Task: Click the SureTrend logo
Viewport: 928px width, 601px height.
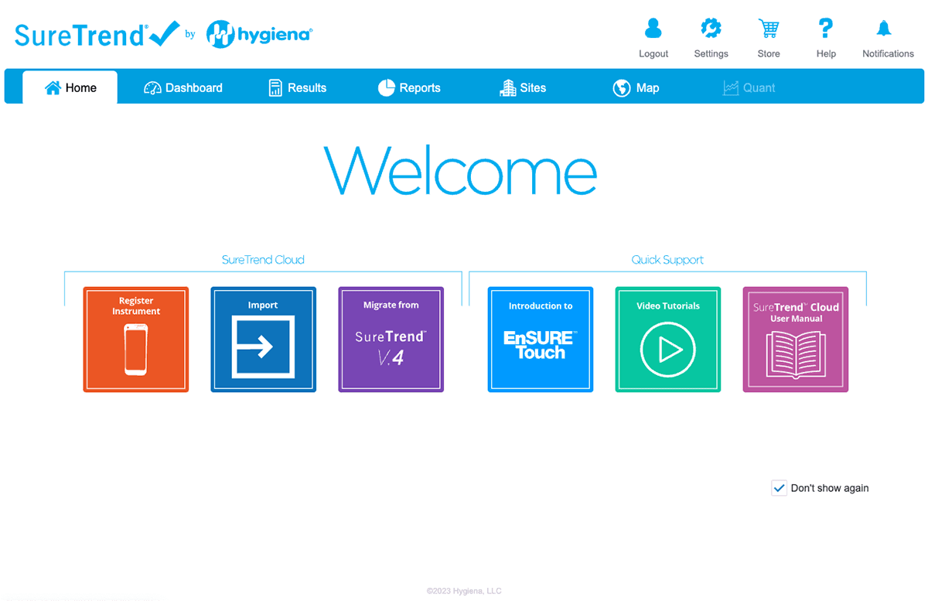Action: 97,35
